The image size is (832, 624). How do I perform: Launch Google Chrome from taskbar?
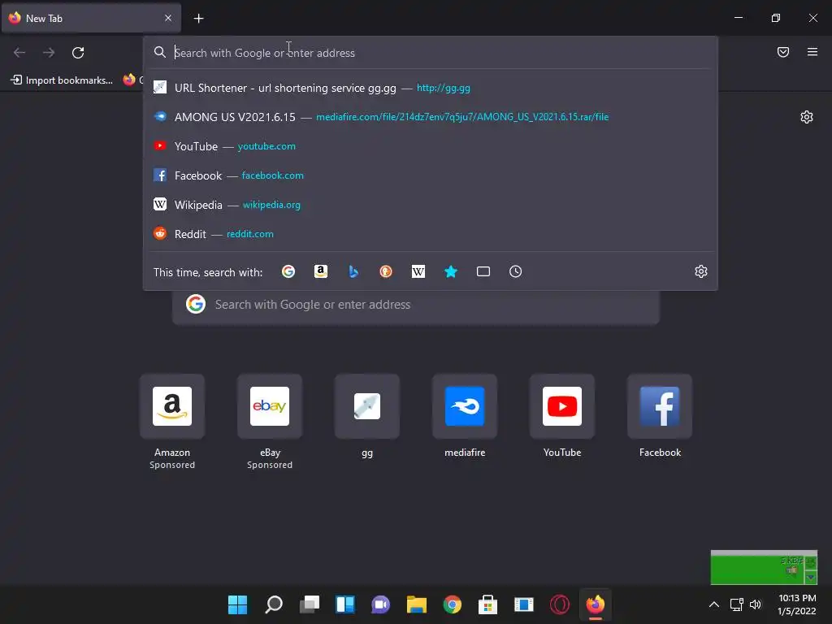(x=452, y=604)
